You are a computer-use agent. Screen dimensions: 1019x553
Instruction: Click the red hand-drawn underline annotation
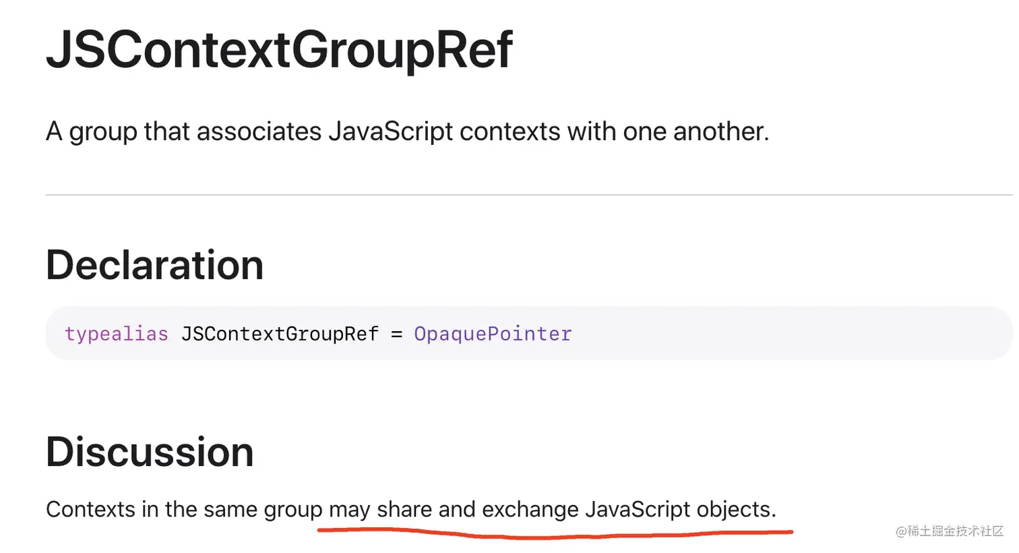pyautogui.click(x=553, y=535)
